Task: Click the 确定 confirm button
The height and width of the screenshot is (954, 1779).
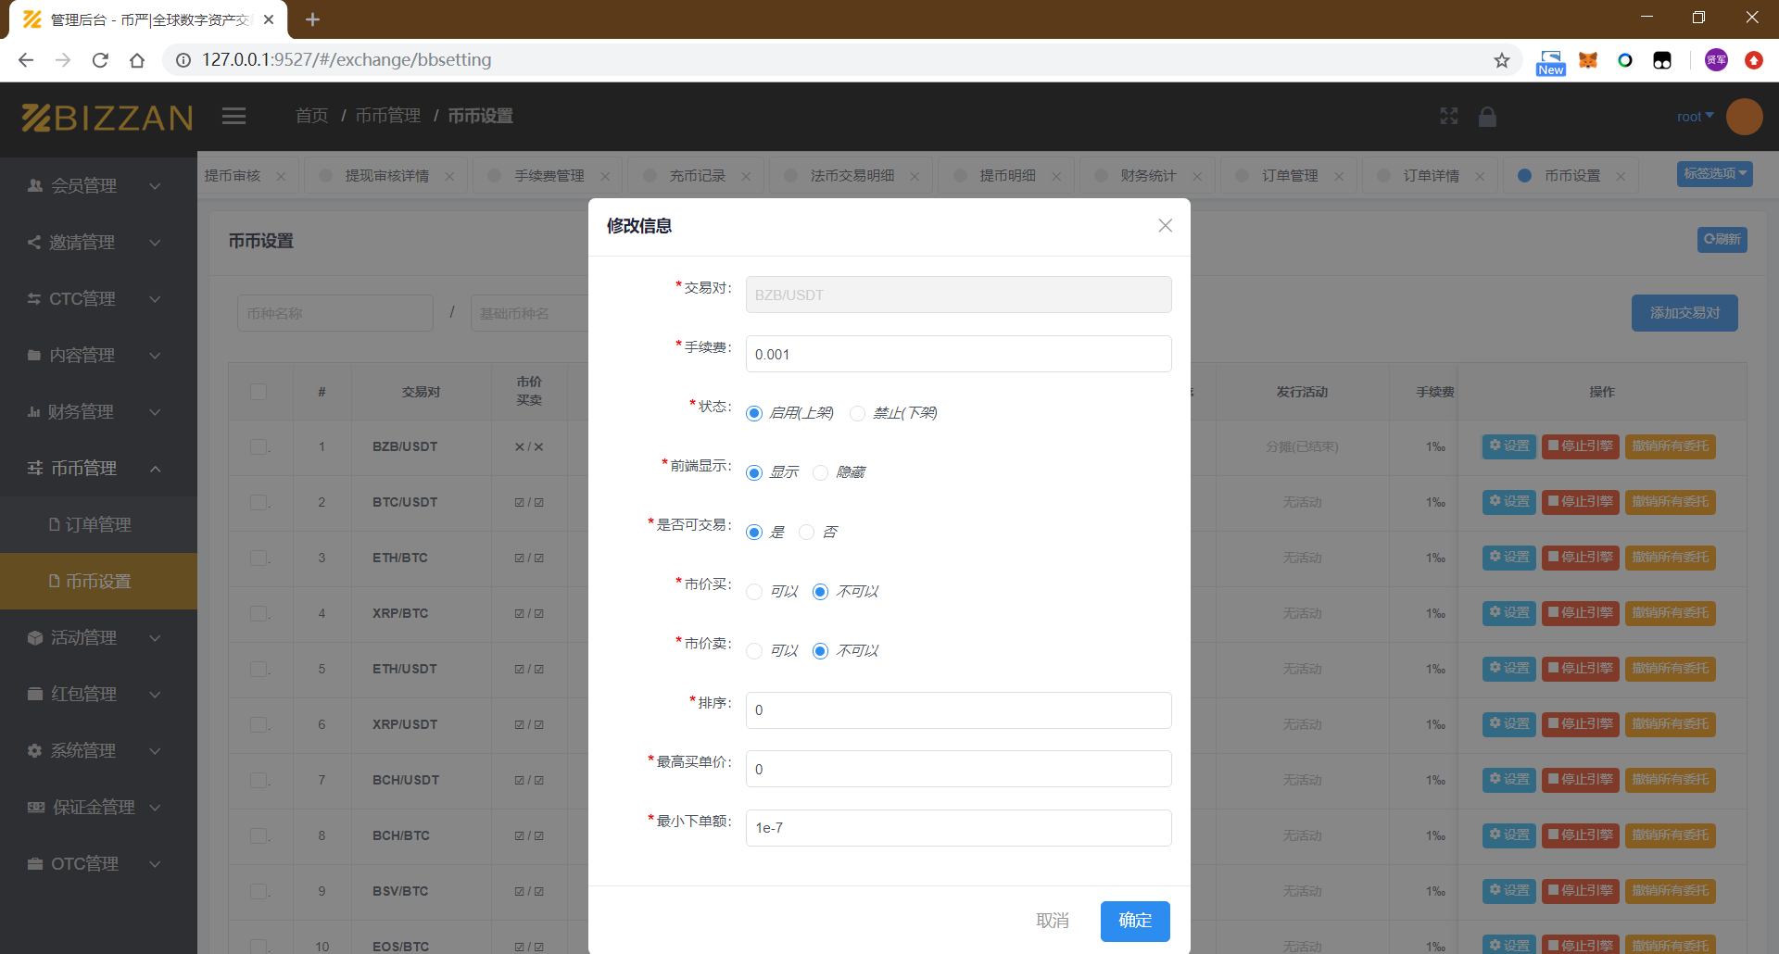Action: click(1135, 921)
